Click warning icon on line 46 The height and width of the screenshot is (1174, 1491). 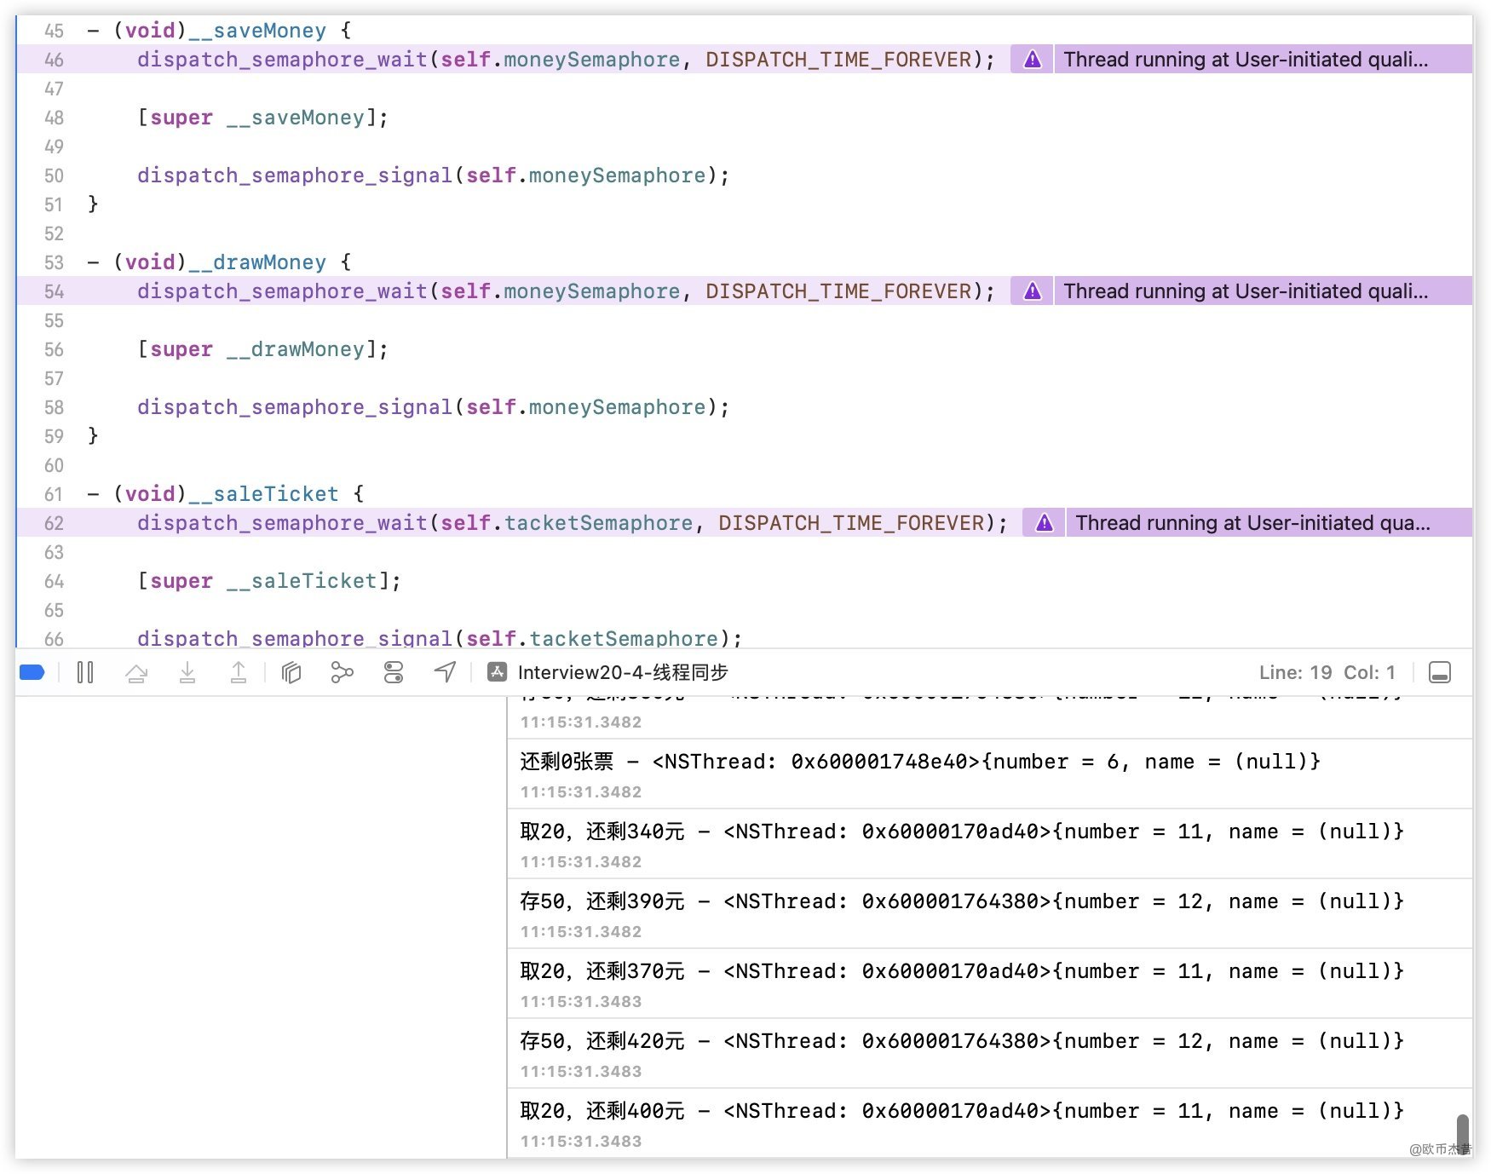1033,60
